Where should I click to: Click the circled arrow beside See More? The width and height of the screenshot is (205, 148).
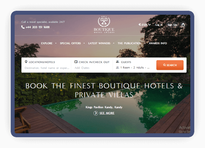tap(96, 113)
